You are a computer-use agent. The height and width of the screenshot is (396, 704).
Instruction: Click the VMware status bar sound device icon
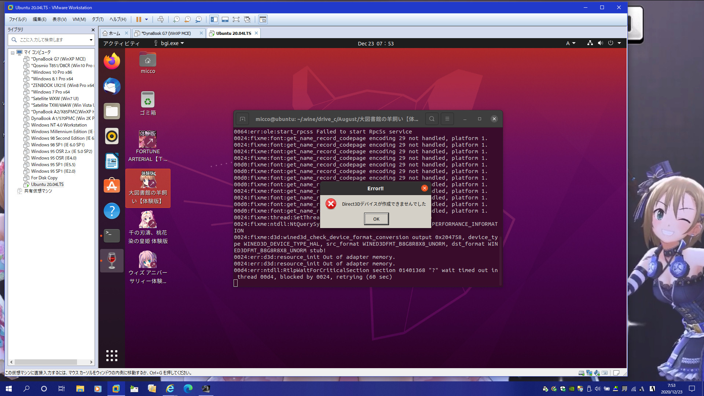click(597, 373)
